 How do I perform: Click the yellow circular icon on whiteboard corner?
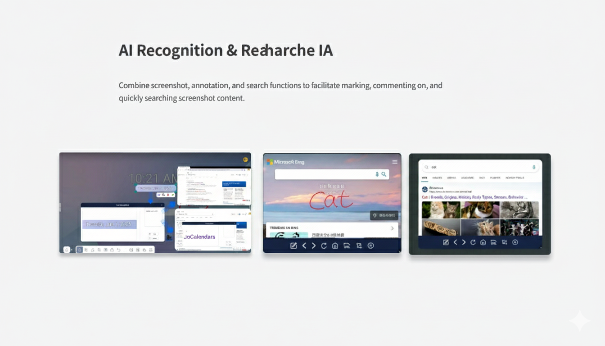(245, 159)
